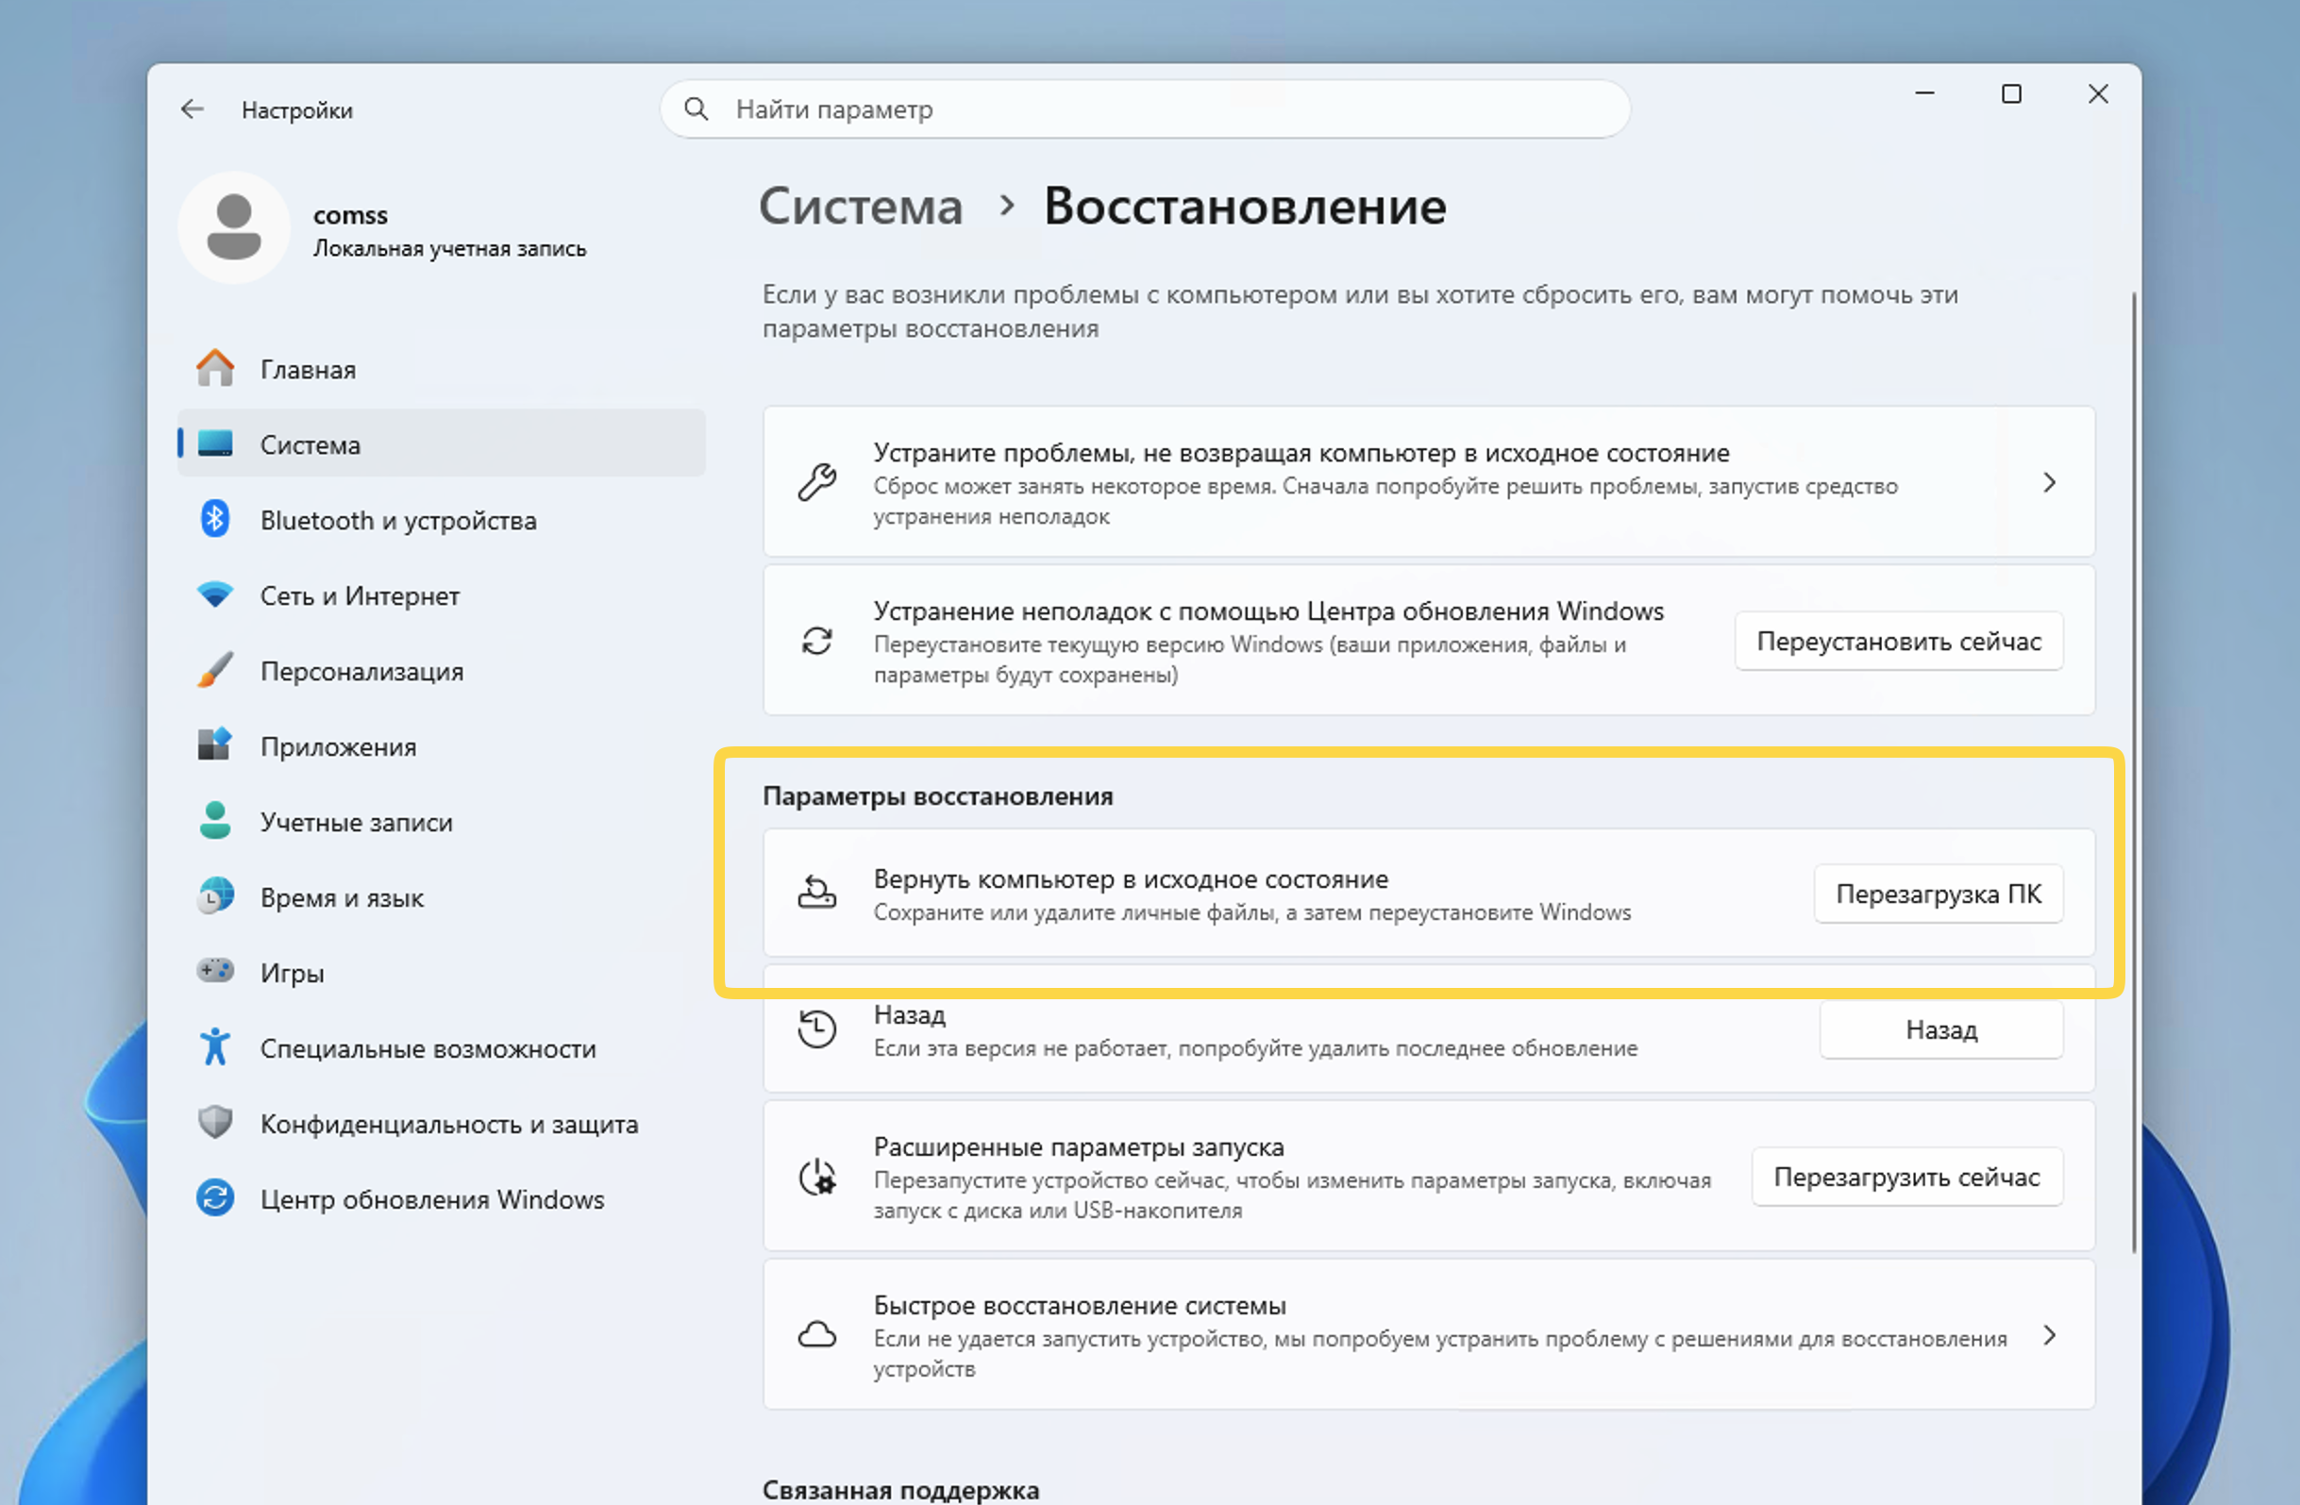Click the Bluetooth icon in the sidebar
This screenshot has width=2300, height=1505.
pyautogui.click(x=214, y=520)
